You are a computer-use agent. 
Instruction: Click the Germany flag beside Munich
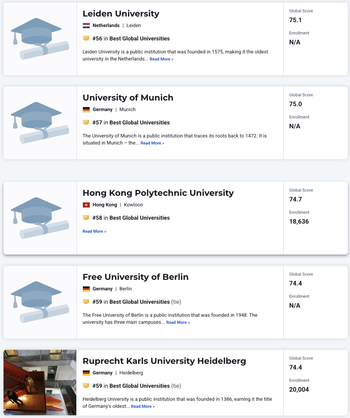click(86, 110)
